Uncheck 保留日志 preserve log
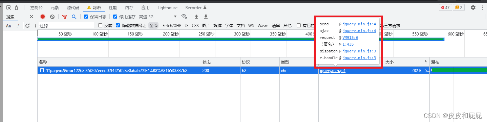The width and height of the screenshot is (487, 122). pos(86,17)
